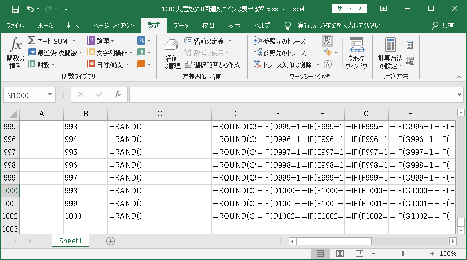
Task: Click the サインイン (Sign in) button
Action: coord(350,9)
